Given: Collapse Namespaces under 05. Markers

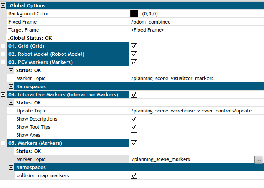Looking at the screenshot, I should click(x=11, y=168).
